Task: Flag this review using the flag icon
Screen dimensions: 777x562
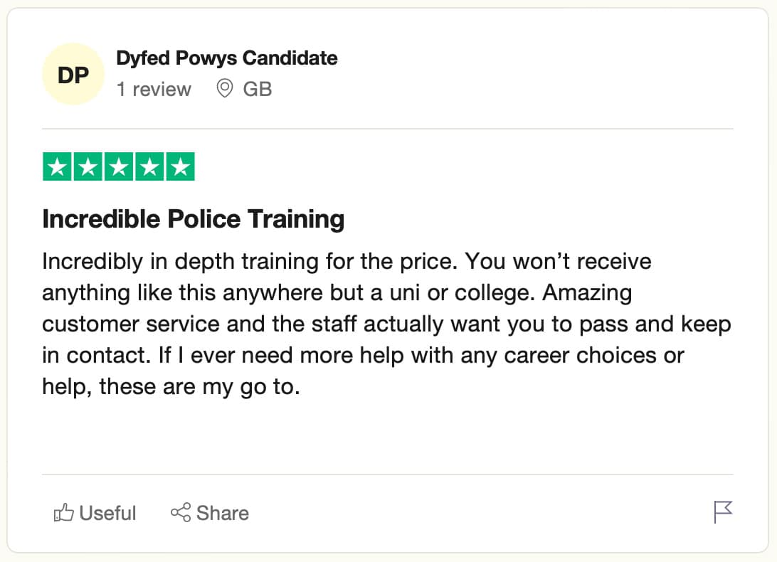Action: click(x=723, y=511)
